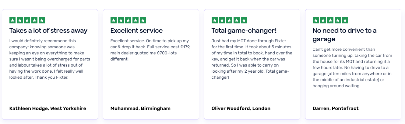
Task: Click reviewer name Darren, Pontefract
Action: (336, 108)
